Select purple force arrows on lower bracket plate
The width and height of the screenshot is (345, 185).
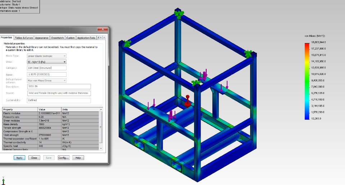171,116
